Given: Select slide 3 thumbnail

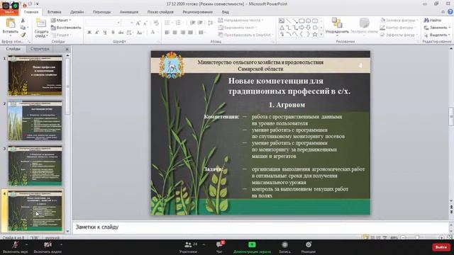Looking at the screenshot, I should (x=35, y=166).
